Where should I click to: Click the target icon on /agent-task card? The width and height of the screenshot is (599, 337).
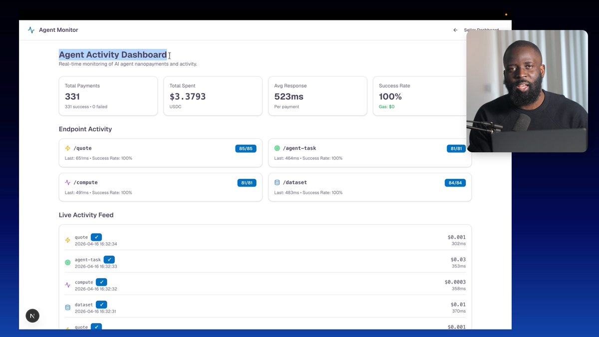click(277, 148)
